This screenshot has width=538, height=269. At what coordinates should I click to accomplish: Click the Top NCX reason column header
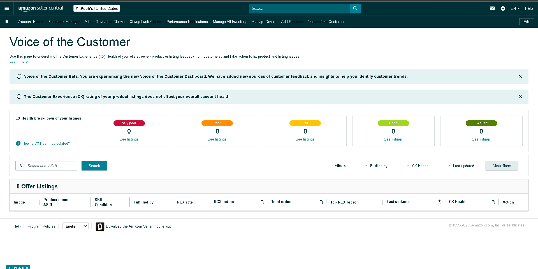(x=344, y=202)
